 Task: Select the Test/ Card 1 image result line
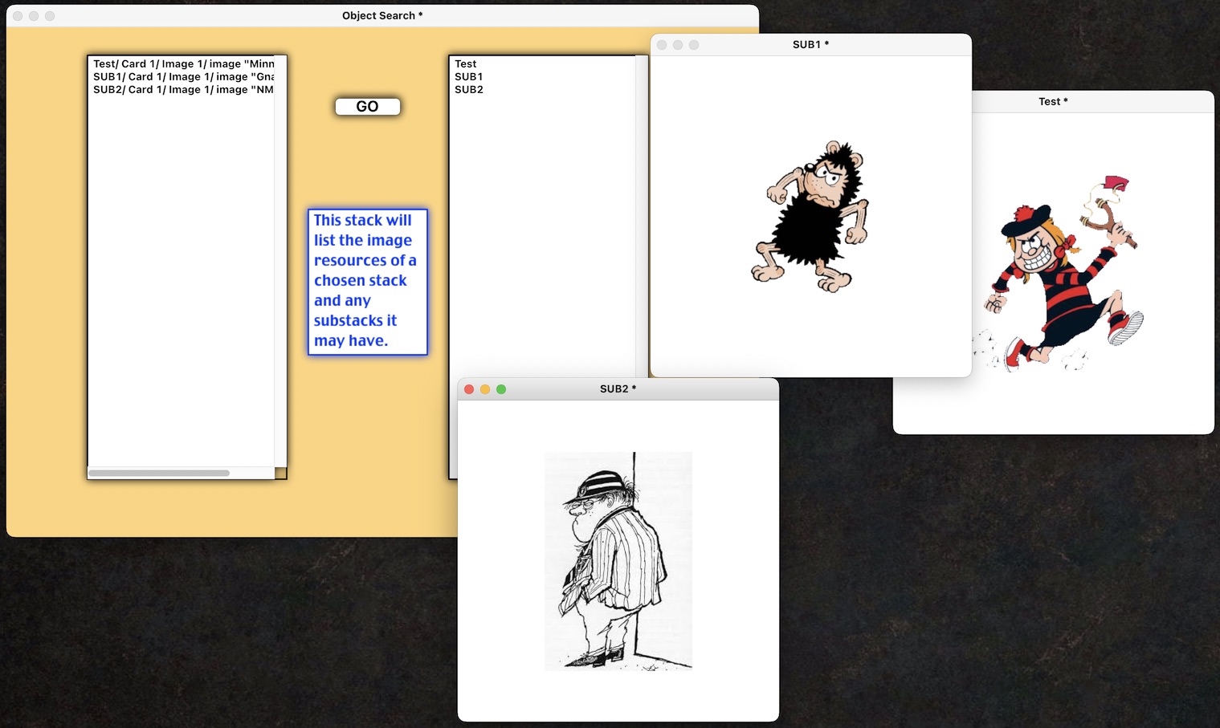[x=183, y=64]
